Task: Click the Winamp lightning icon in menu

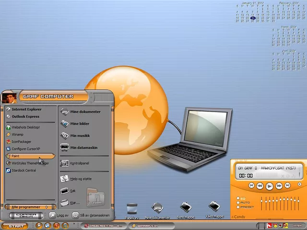Action: [8, 135]
